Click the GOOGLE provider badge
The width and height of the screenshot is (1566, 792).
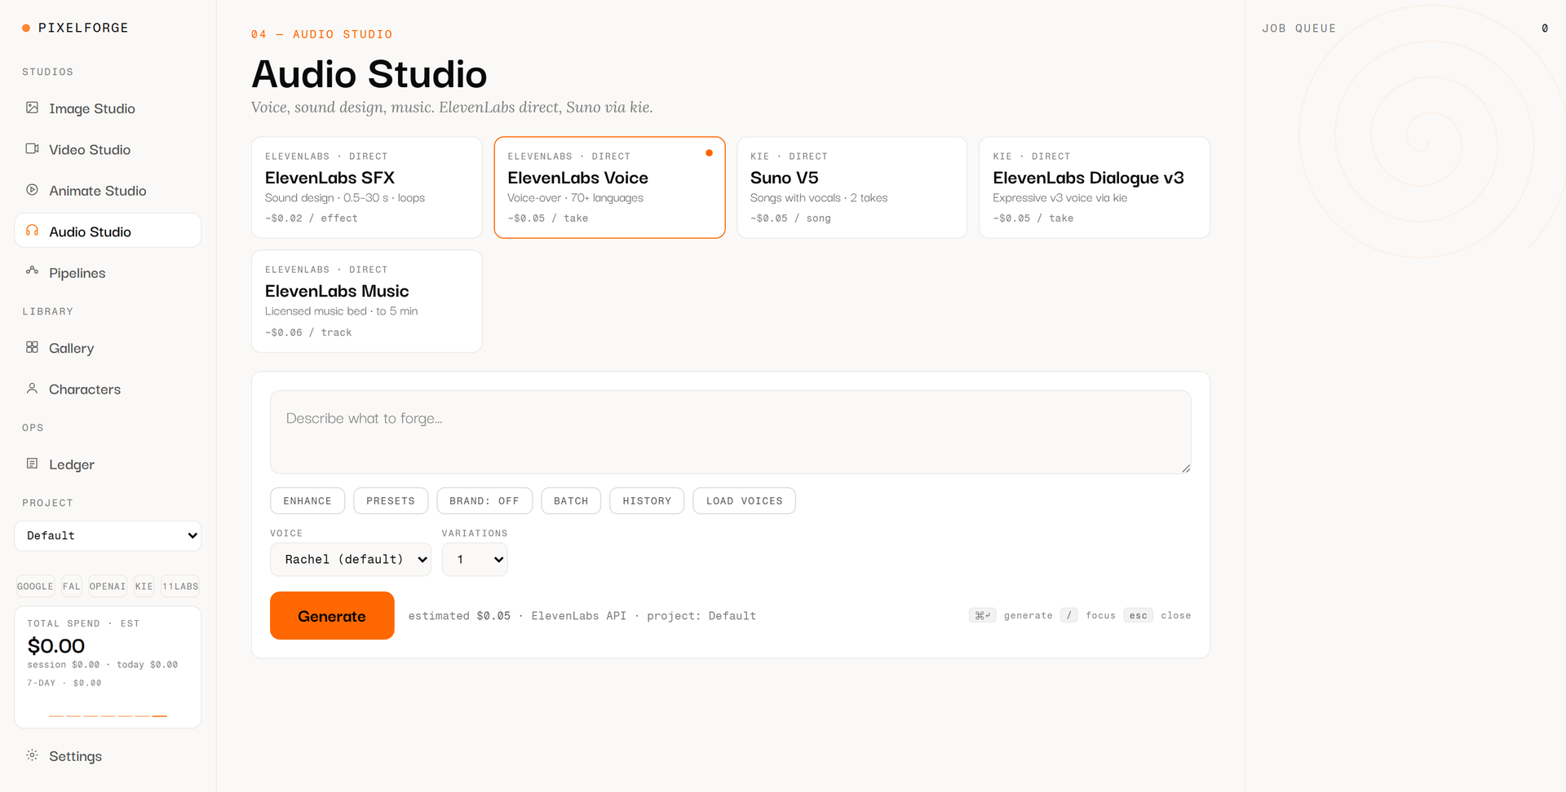(35, 587)
